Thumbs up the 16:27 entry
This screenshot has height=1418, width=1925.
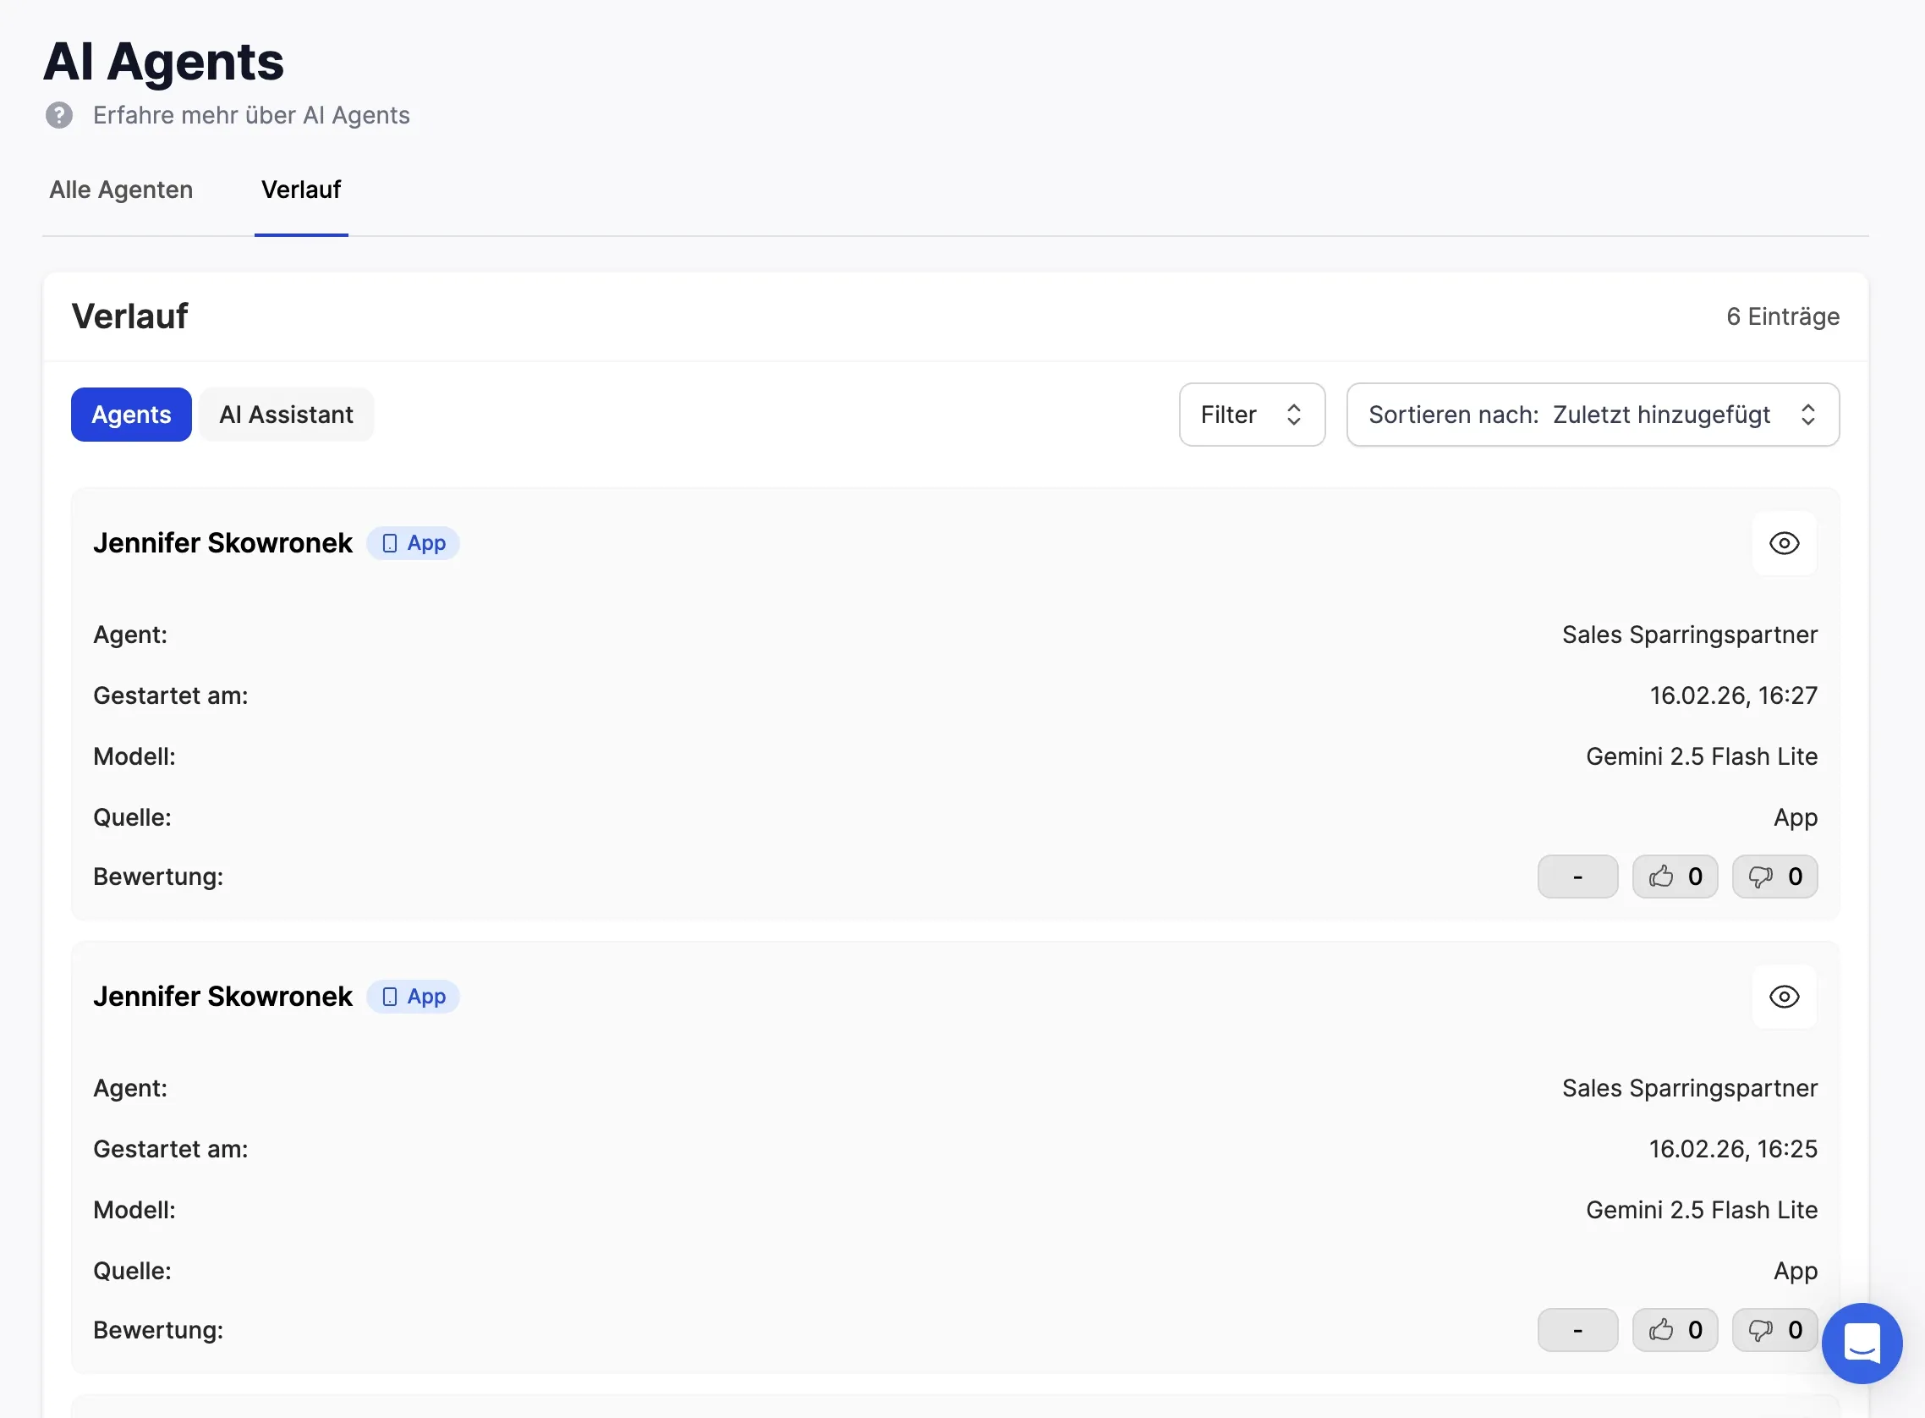pos(1674,877)
